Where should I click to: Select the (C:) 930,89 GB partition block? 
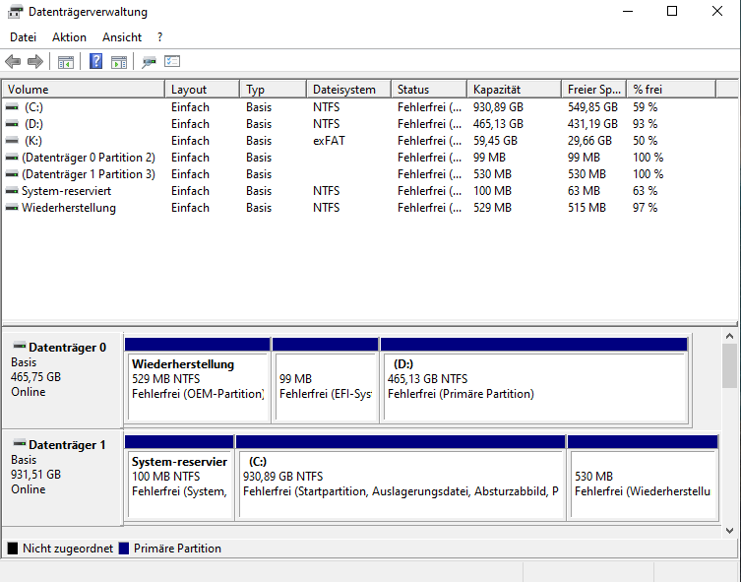pos(401,478)
